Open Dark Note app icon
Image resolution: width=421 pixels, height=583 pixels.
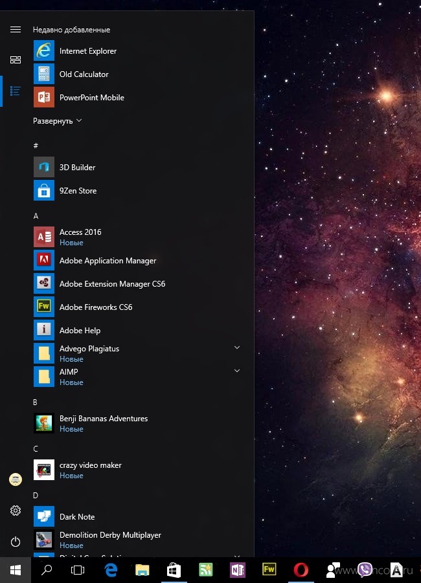44,516
